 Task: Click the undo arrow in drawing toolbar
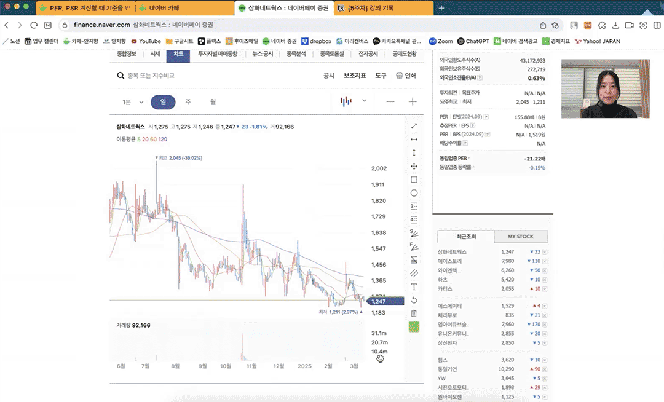click(414, 300)
